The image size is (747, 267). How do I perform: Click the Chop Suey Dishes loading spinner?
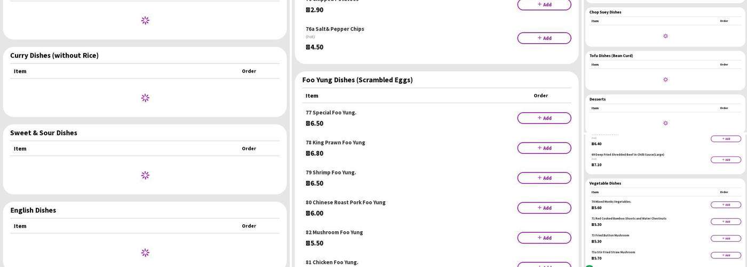[665, 36]
